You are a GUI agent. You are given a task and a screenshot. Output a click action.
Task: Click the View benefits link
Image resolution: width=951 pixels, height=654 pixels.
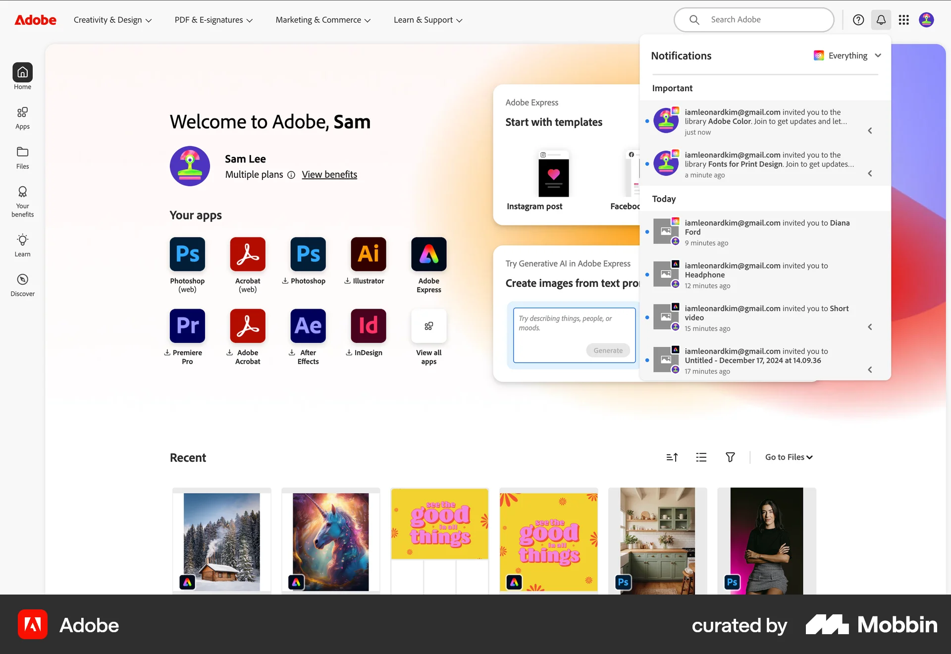[x=329, y=174]
